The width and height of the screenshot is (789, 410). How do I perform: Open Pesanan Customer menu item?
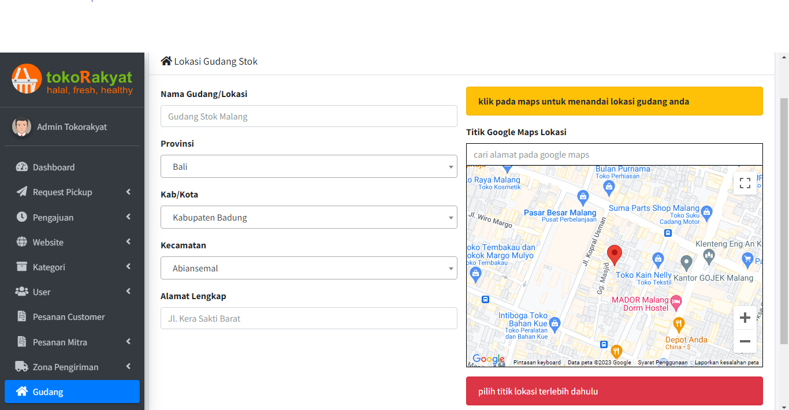coord(69,316)
